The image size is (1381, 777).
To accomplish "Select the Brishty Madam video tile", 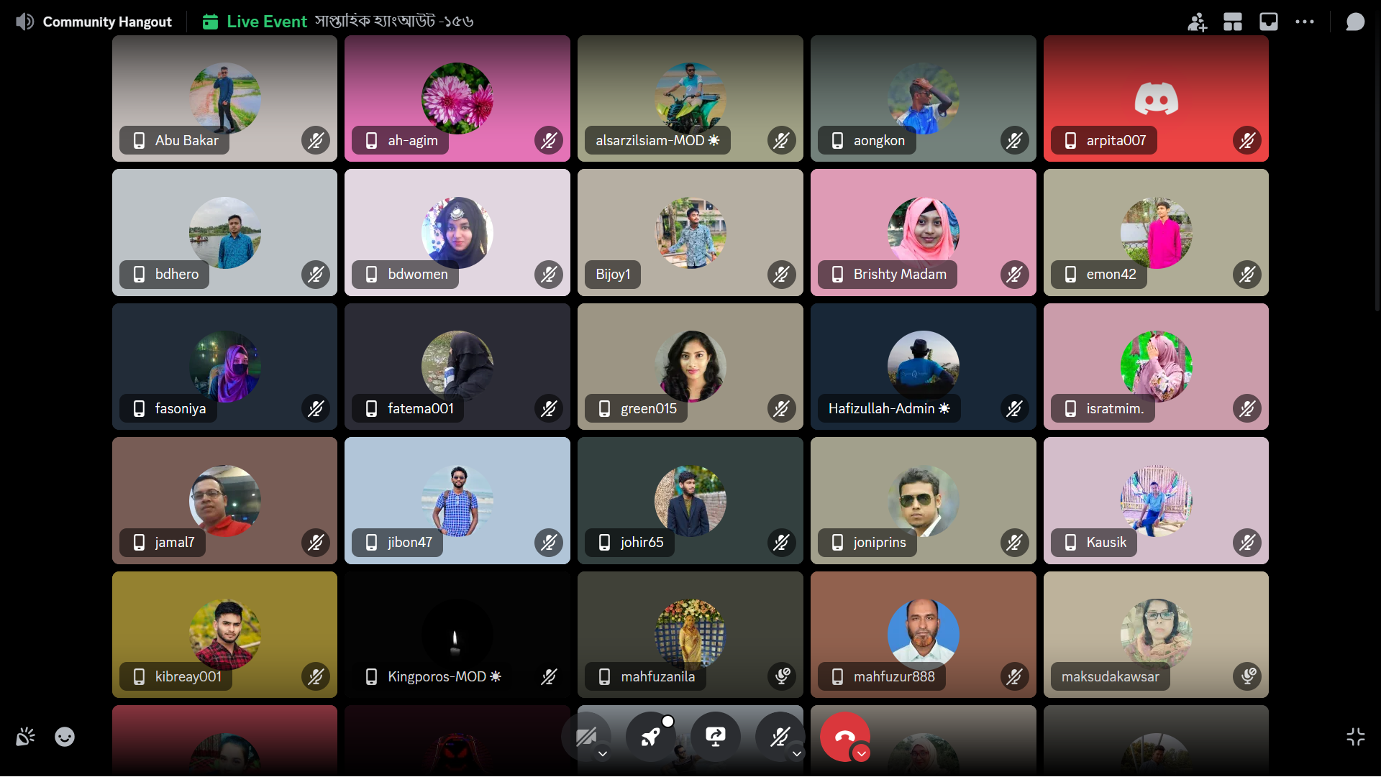I will pyautogui.click(x=924, y=232).
